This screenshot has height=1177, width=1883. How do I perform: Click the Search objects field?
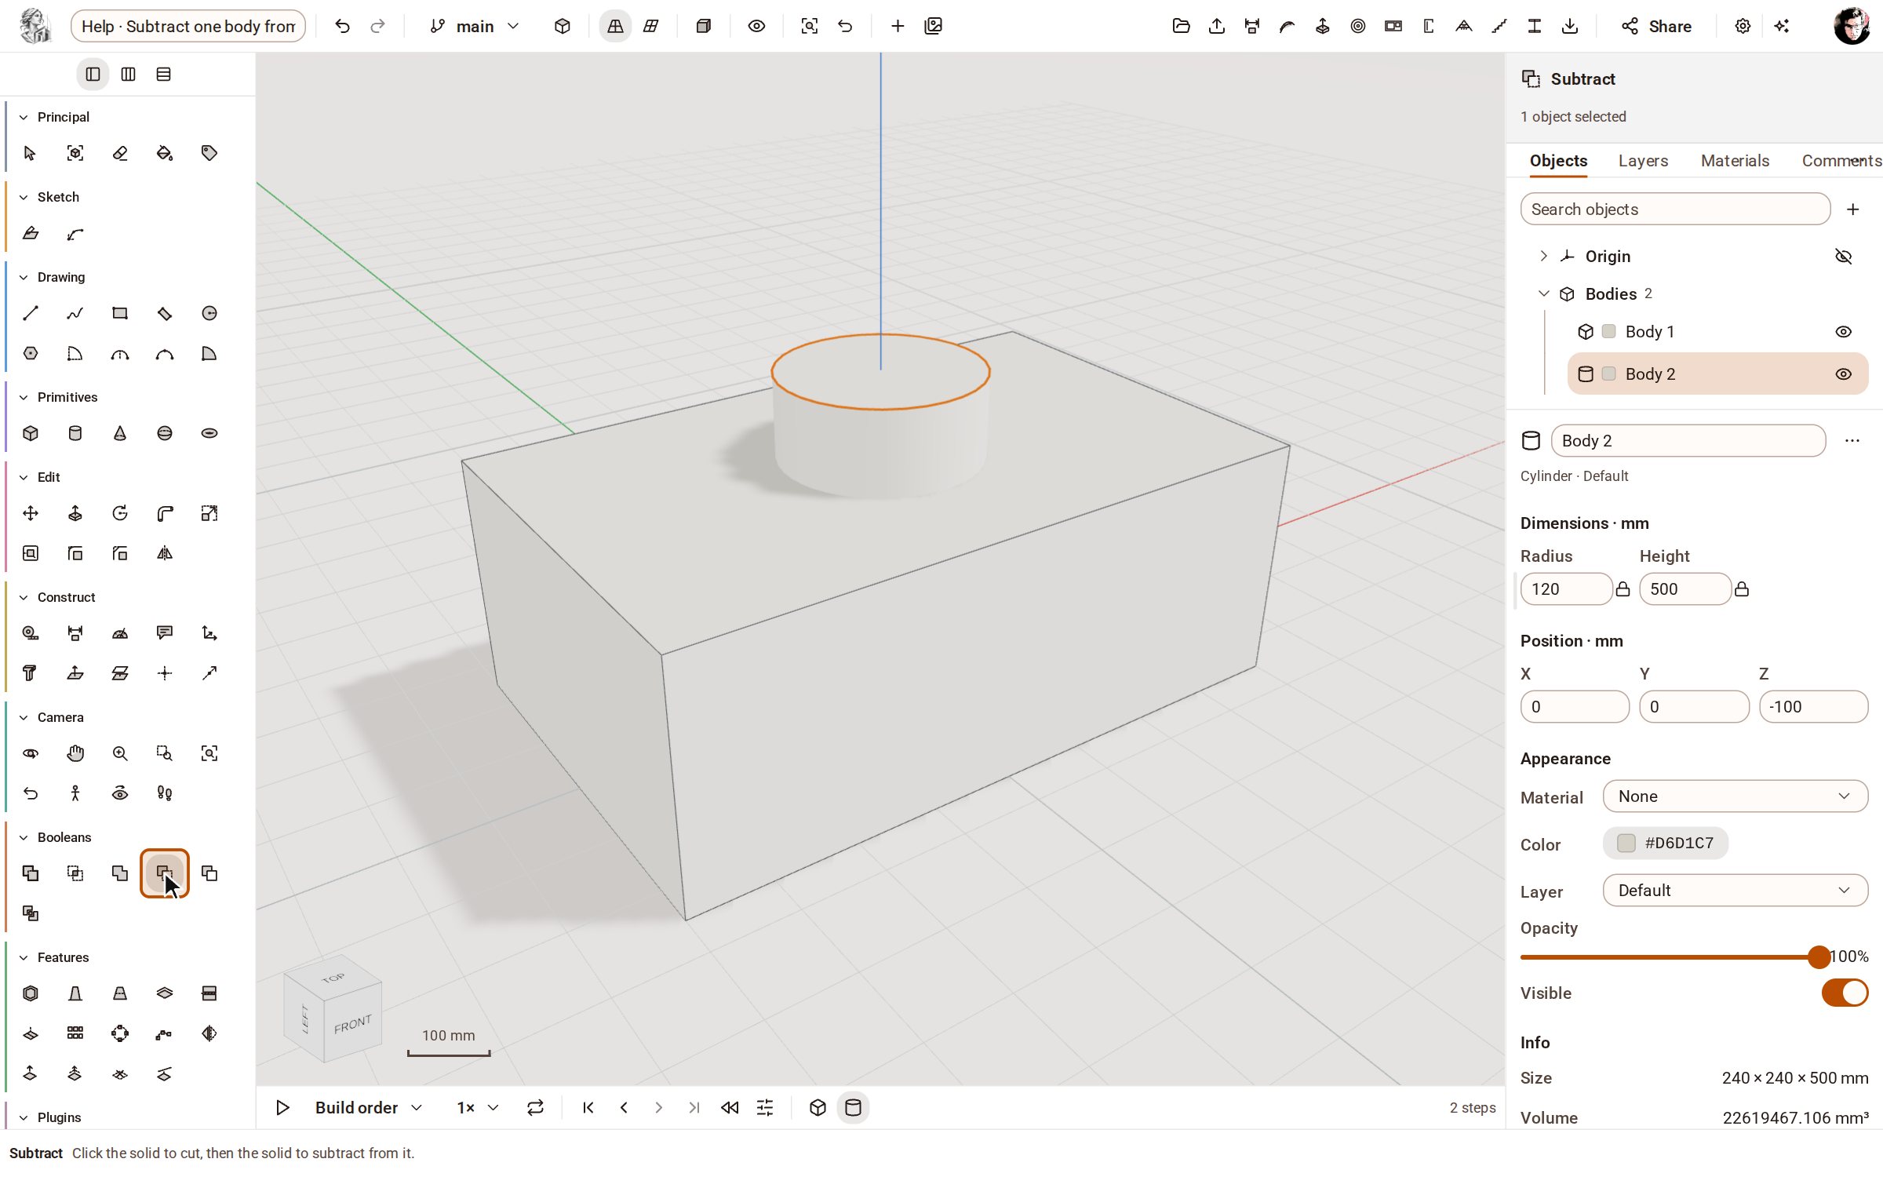[x=1675, y=210]
